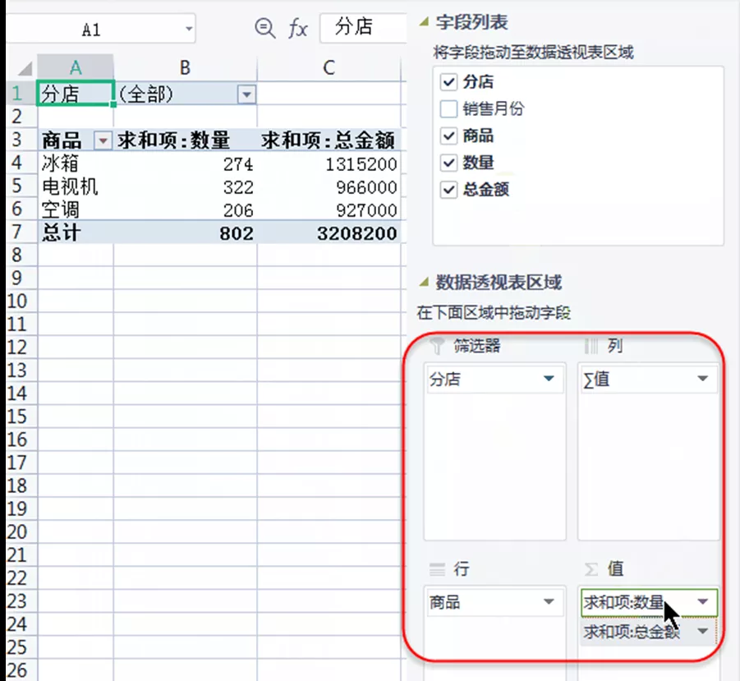Open the 商品 row label filter dropdown

[103, 140]
